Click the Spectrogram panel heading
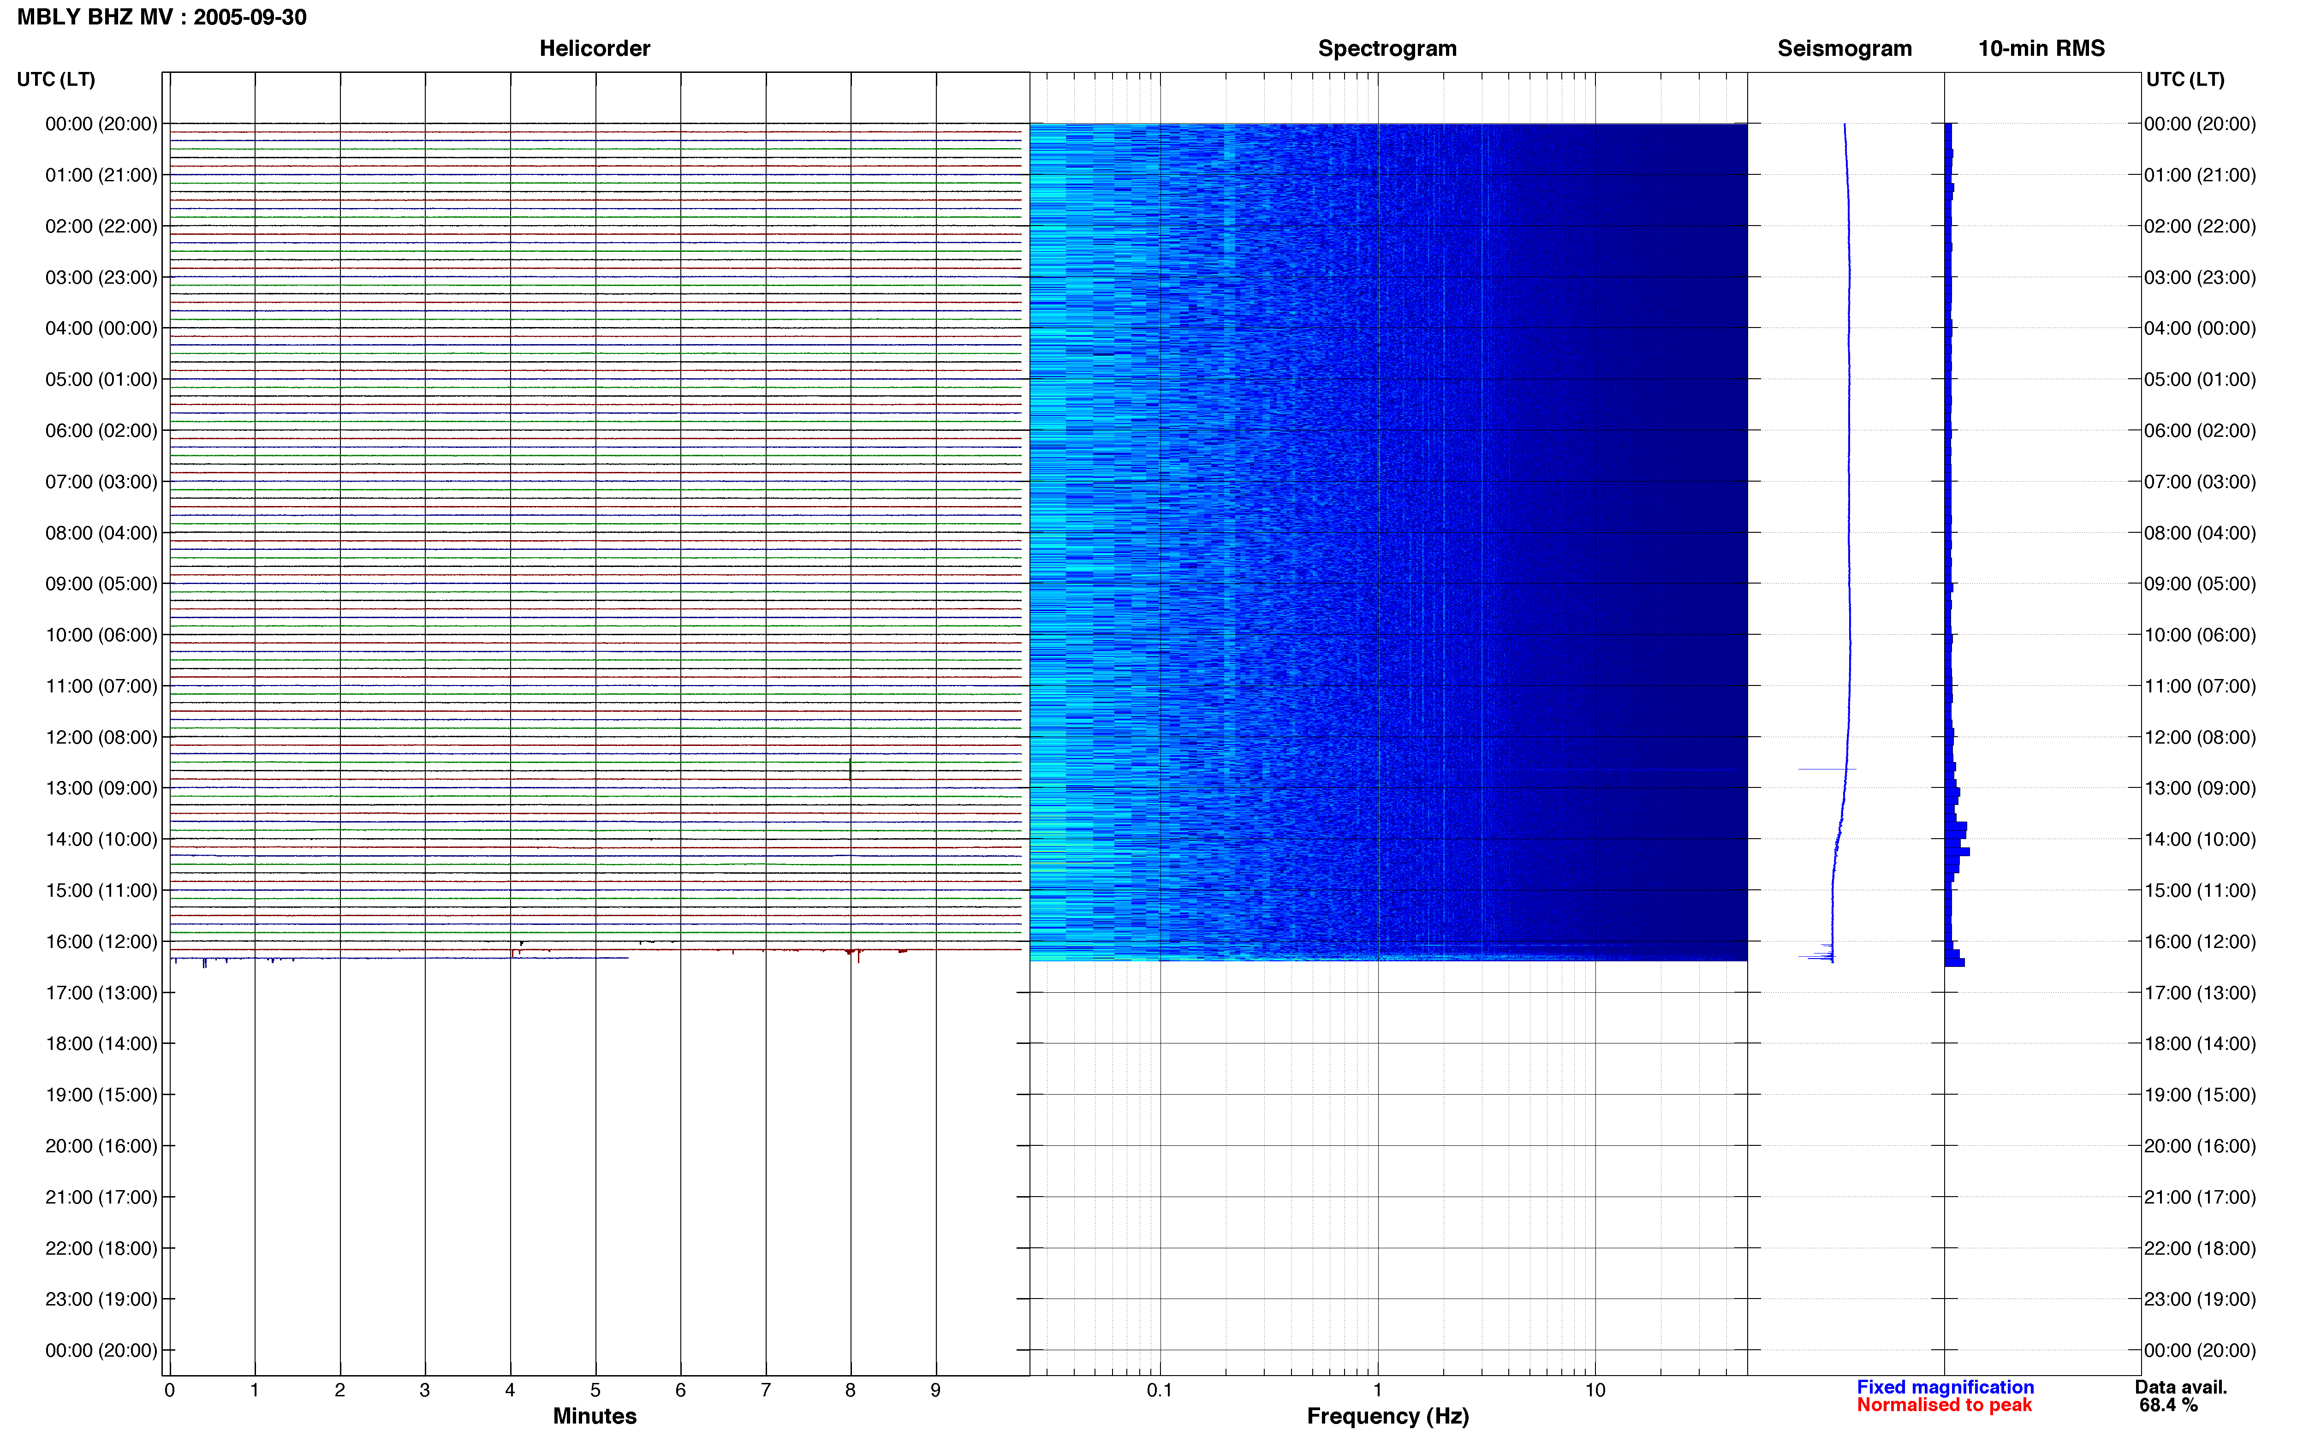Image resolution: width=2315 pixels, height=1448 pixels. (1387, 48)
